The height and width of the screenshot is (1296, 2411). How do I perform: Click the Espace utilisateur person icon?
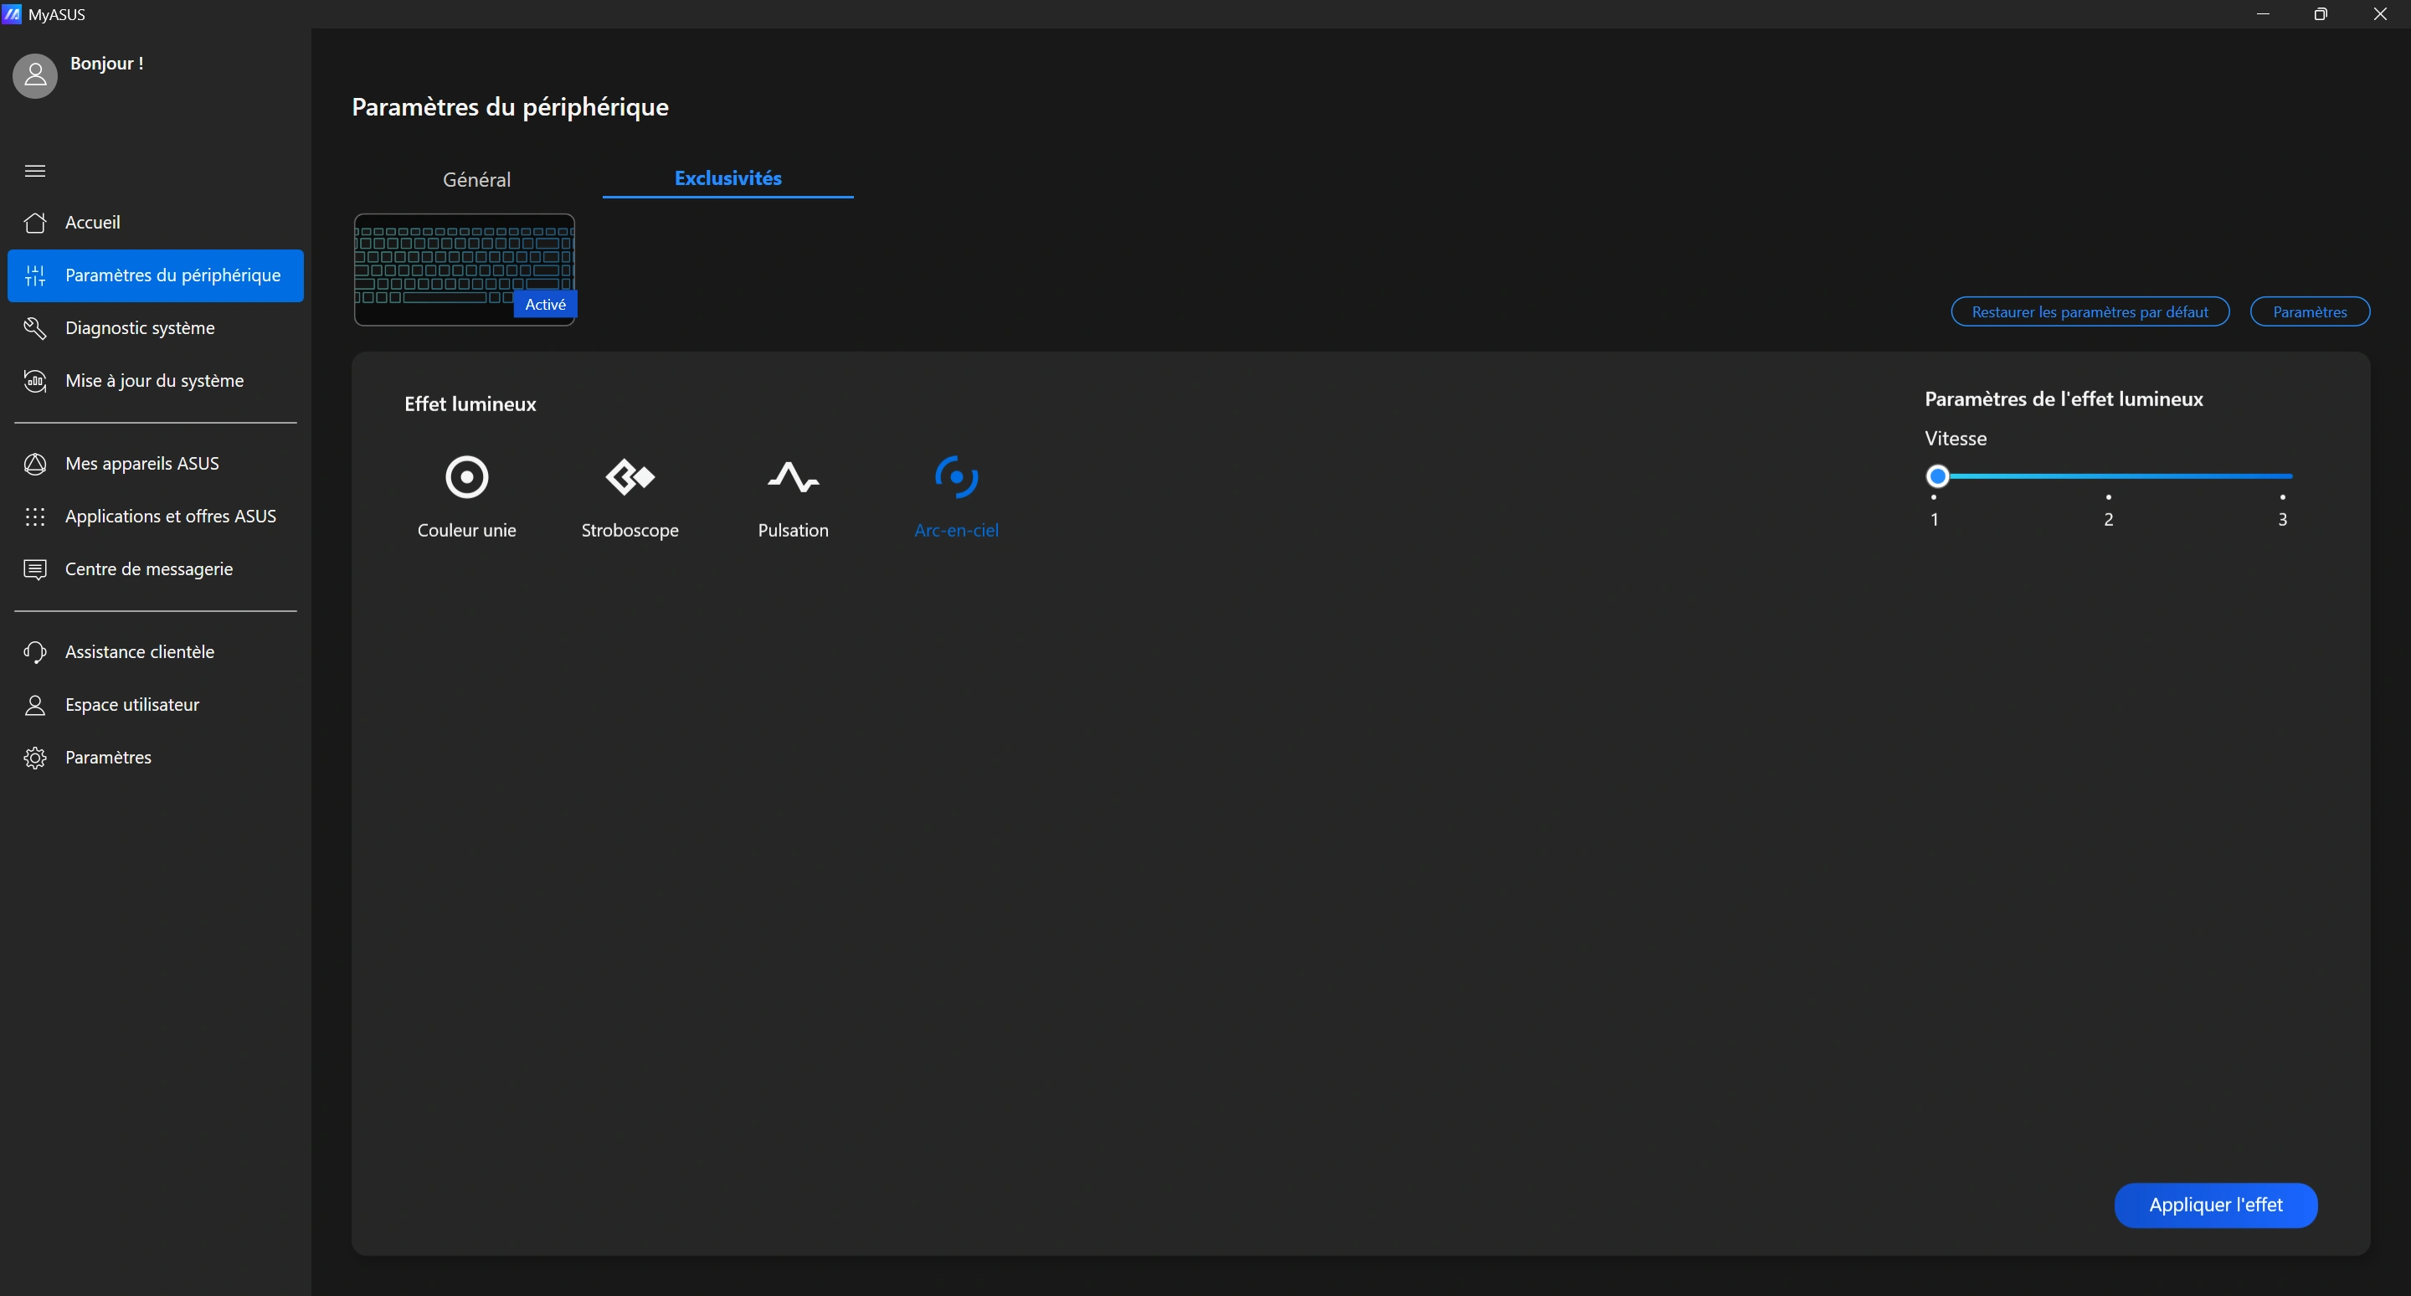34,706
